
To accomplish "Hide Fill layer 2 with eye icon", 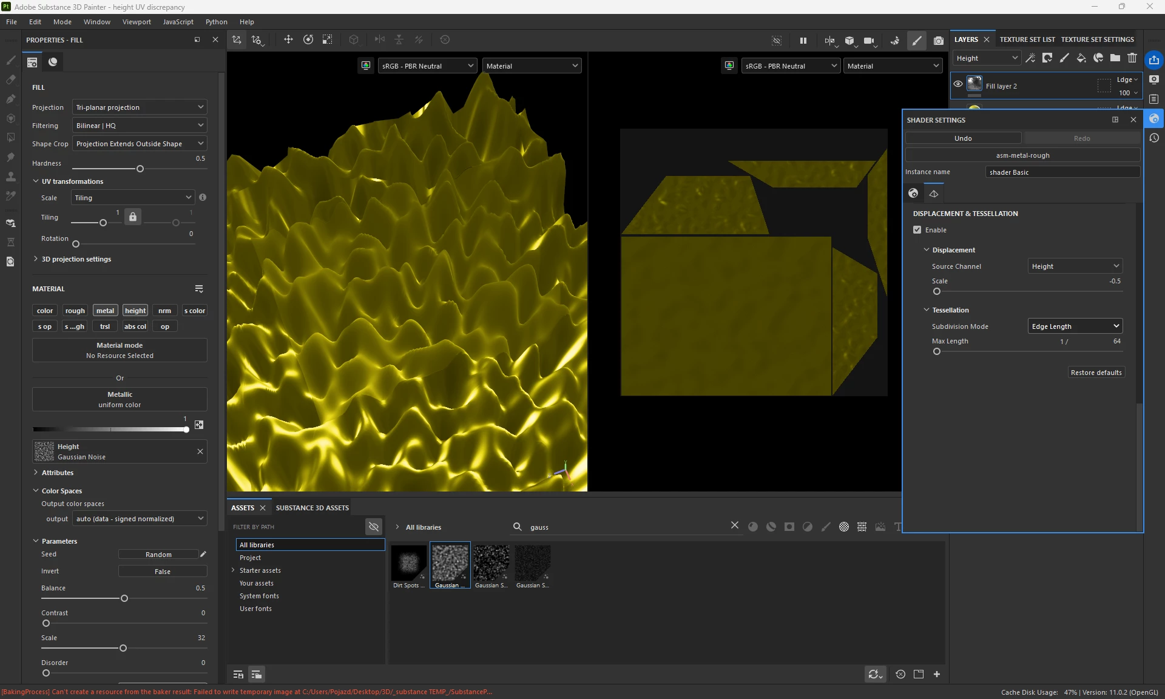I will tap(958, 84).
